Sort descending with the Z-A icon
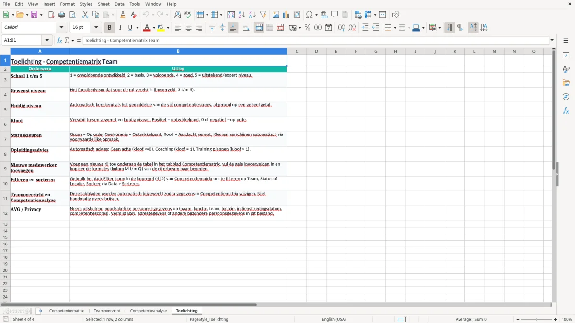 [252, 15]
